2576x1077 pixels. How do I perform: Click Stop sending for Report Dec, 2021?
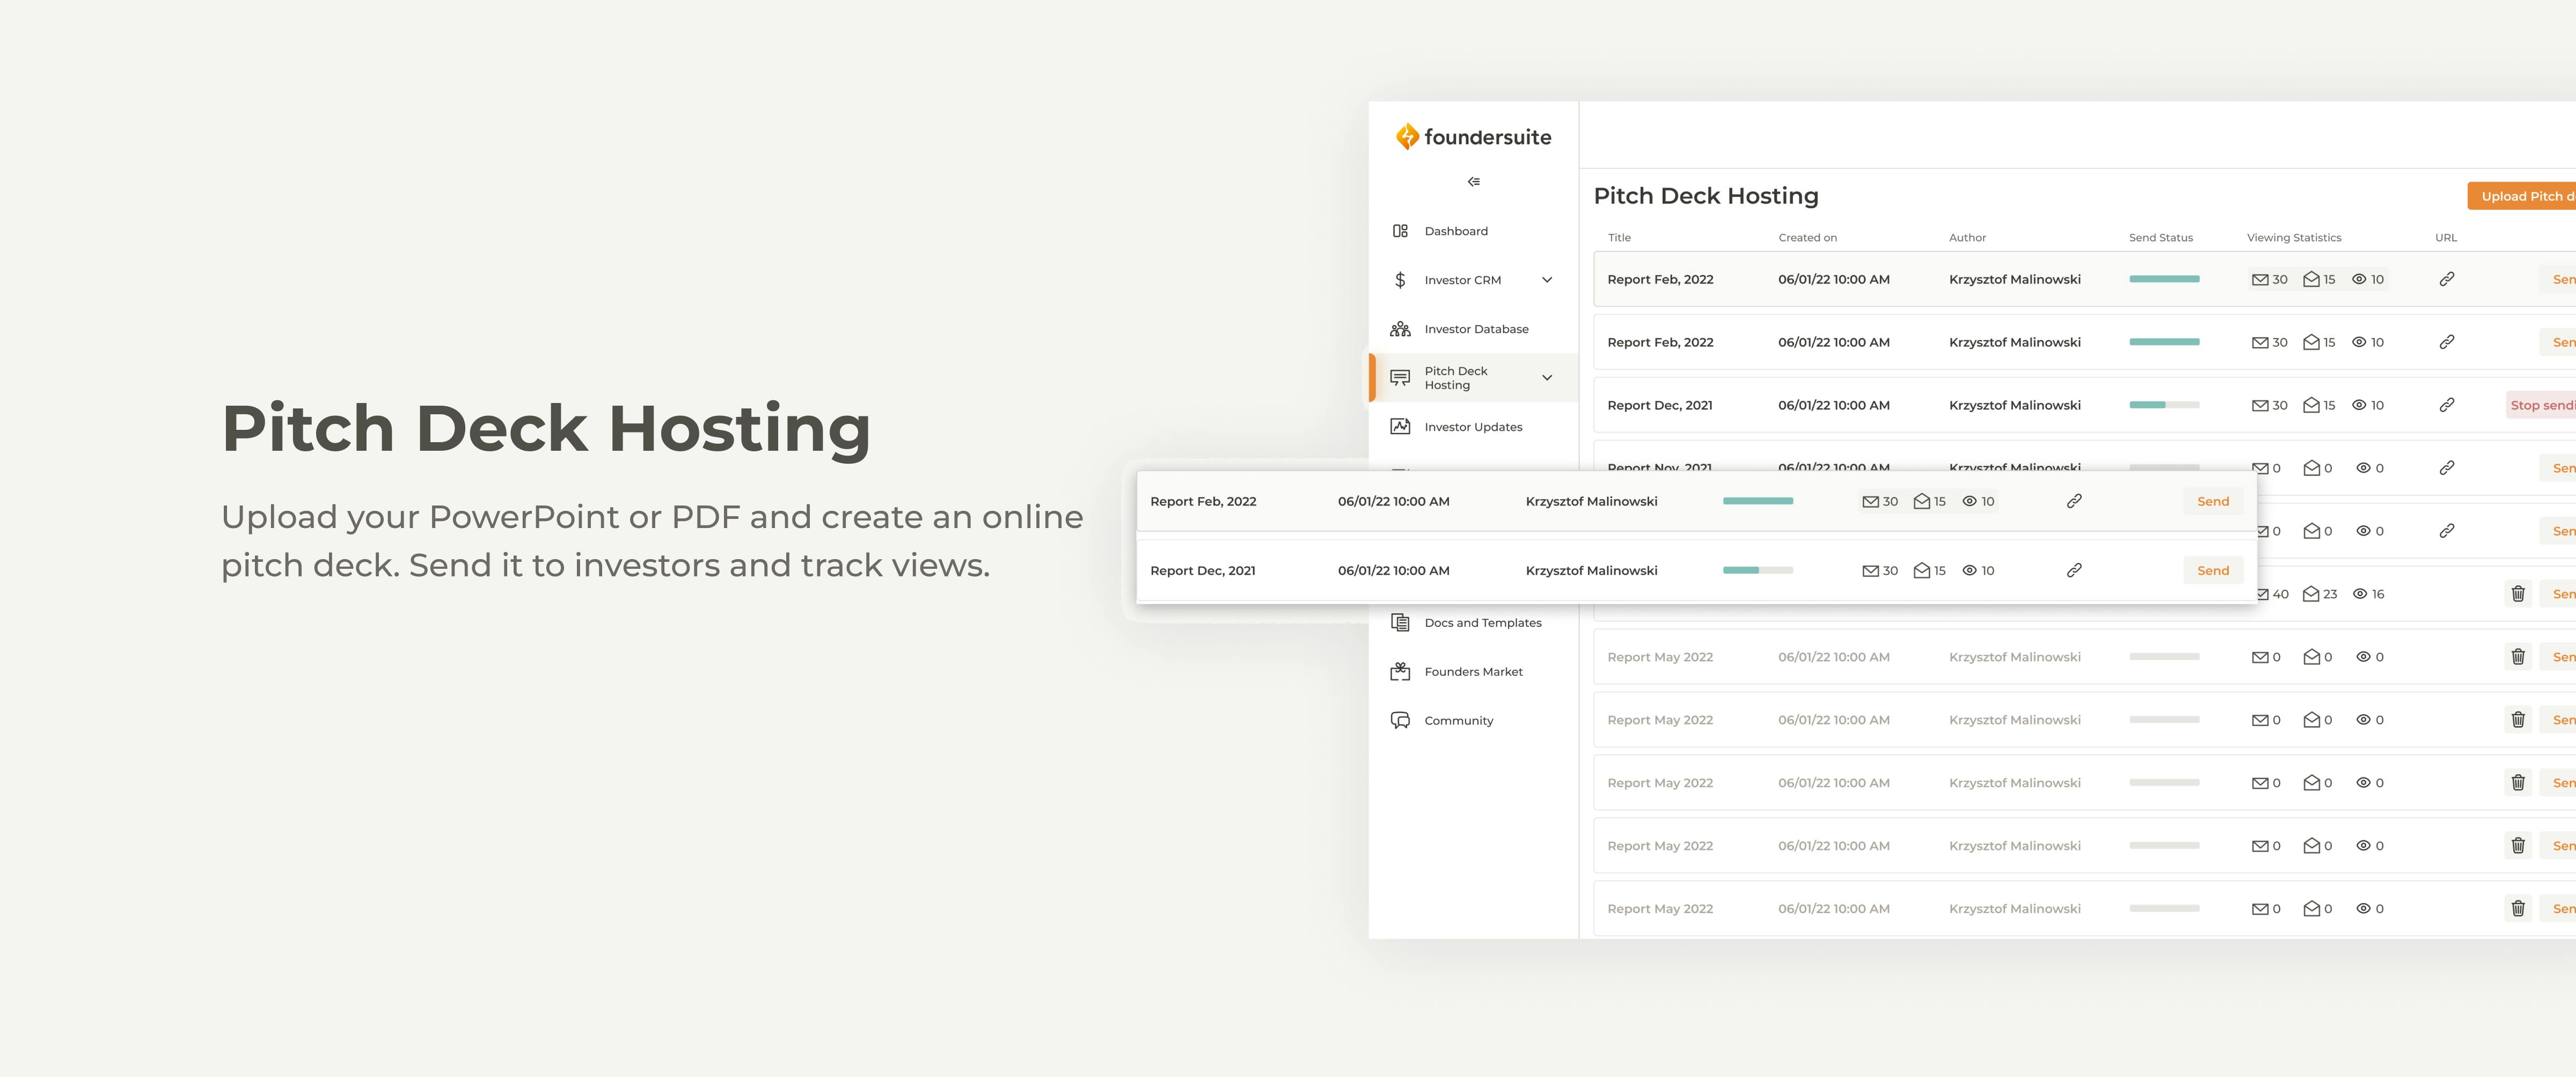tap(2540, 405)
